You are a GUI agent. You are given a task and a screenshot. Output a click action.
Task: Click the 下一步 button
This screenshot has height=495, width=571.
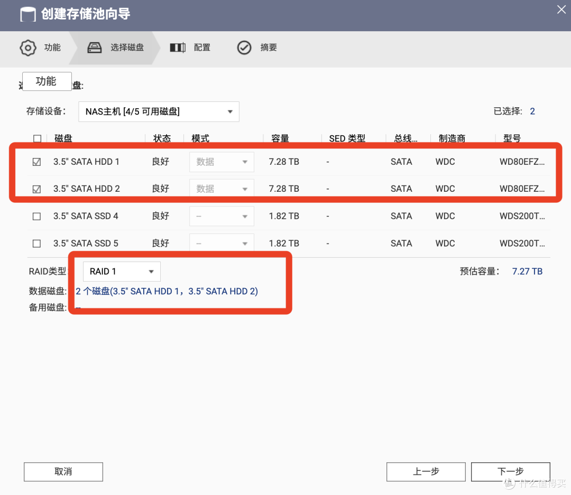tap(511, 472)
